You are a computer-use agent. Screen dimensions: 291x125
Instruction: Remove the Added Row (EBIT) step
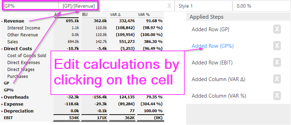[277, 62]
